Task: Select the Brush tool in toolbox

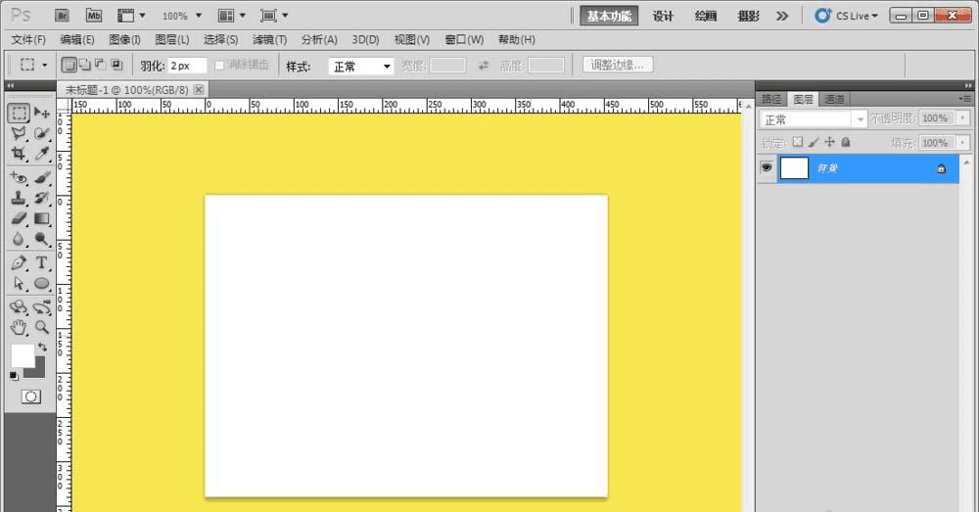Action: click(42, 178)
